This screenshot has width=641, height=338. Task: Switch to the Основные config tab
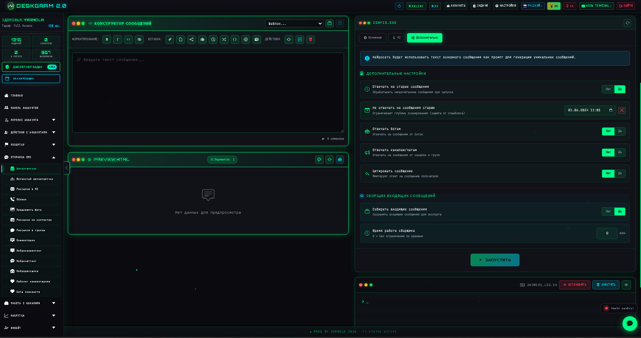pos(373,38)
